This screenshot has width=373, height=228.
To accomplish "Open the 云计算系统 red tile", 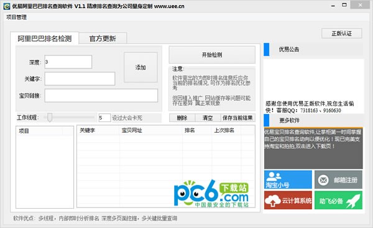I will pos(288,200).
